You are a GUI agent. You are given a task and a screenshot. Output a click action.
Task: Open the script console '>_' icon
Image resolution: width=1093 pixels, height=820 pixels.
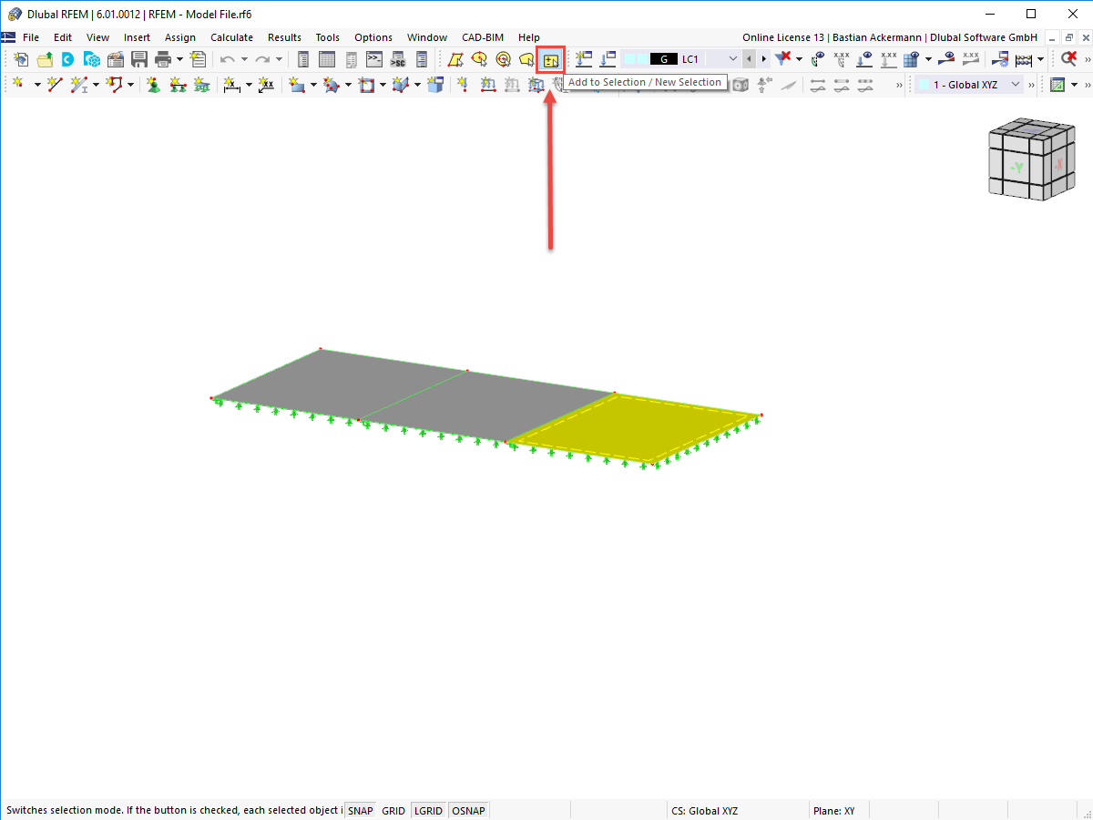(373, 59)
